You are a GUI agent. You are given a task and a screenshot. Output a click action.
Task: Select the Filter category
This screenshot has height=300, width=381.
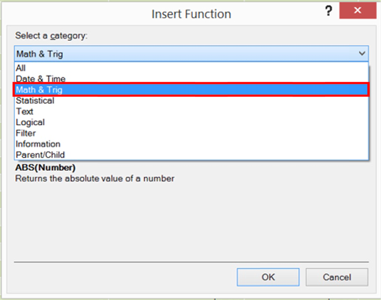click(x=26, y=133)
